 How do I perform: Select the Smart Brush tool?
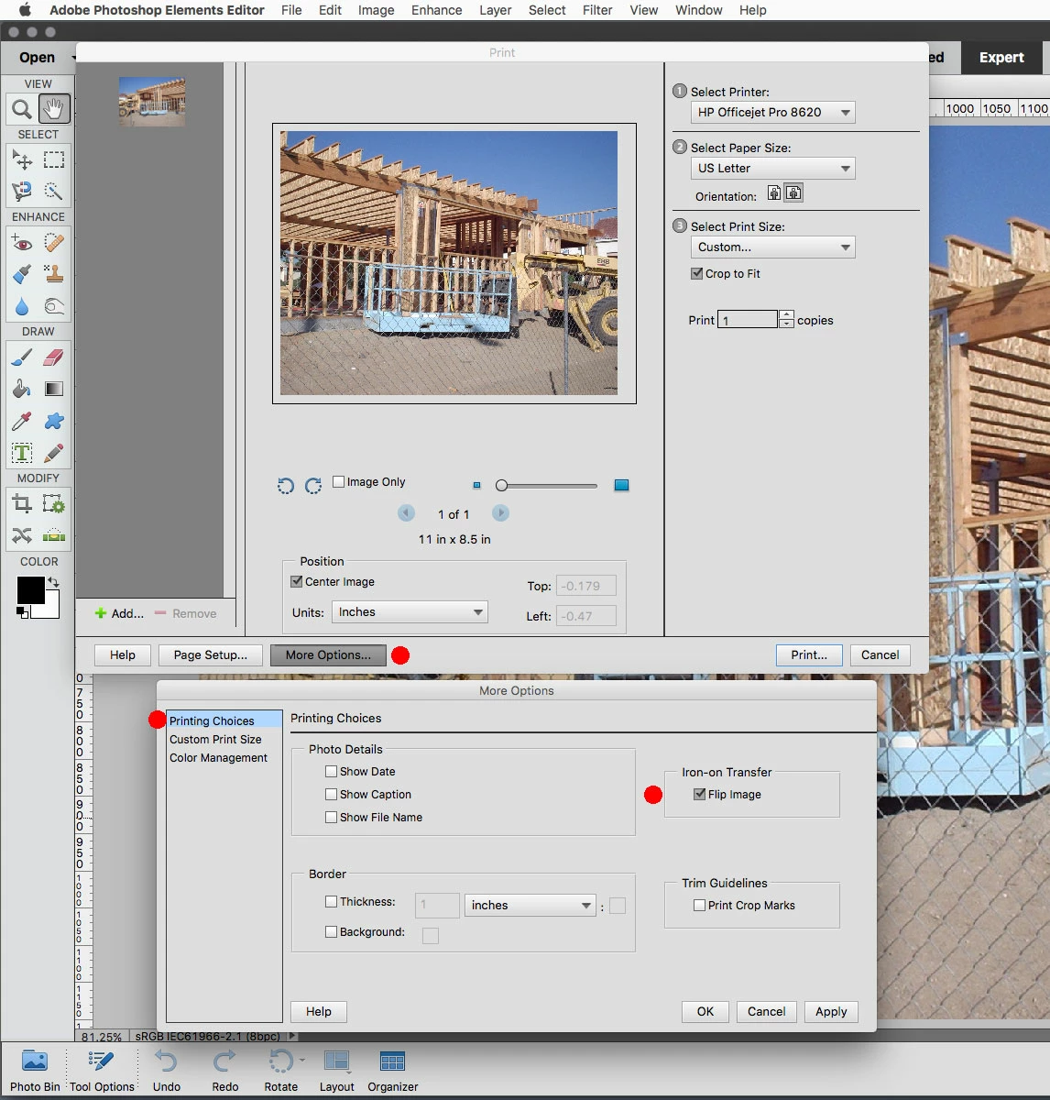[22, 274]
